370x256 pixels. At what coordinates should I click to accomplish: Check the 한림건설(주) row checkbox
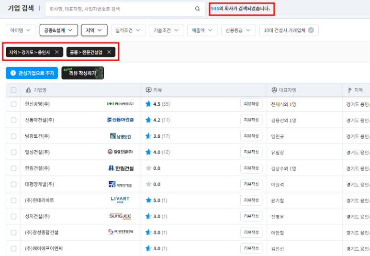click(14, 168)
